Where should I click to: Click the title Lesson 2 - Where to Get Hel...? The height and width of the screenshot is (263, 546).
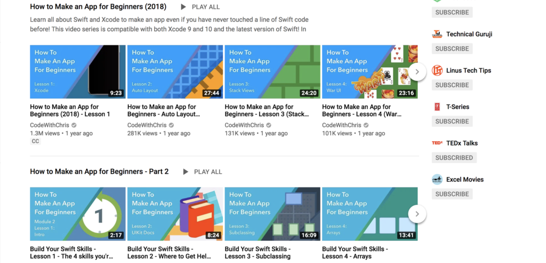point(169,253)
